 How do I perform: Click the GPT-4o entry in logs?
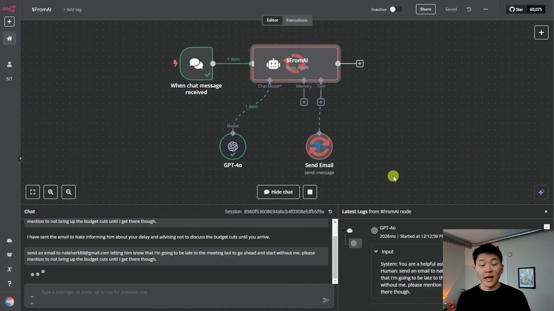(387, 227)
